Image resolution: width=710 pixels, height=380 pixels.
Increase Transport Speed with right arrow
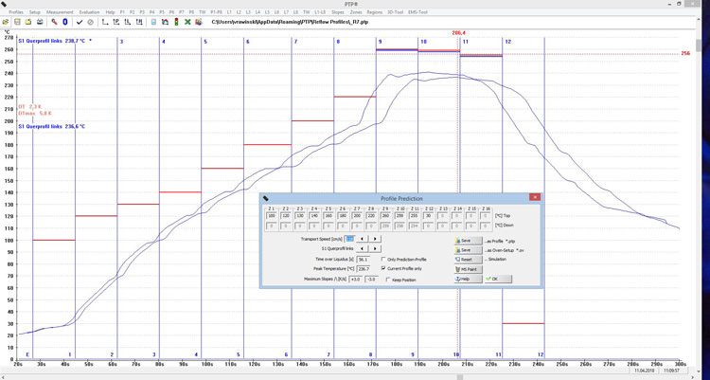(375, 239)
